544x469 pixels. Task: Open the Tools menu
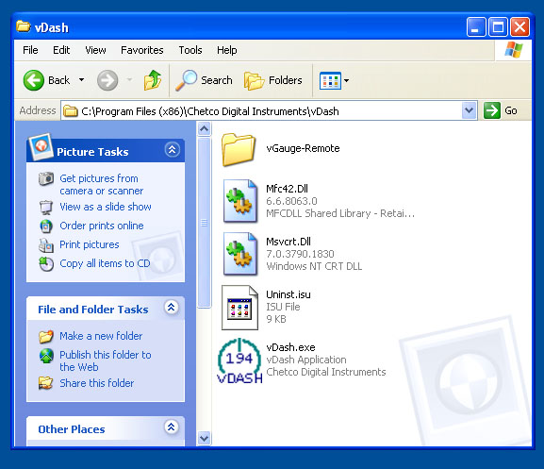click(x=190, y=50)
